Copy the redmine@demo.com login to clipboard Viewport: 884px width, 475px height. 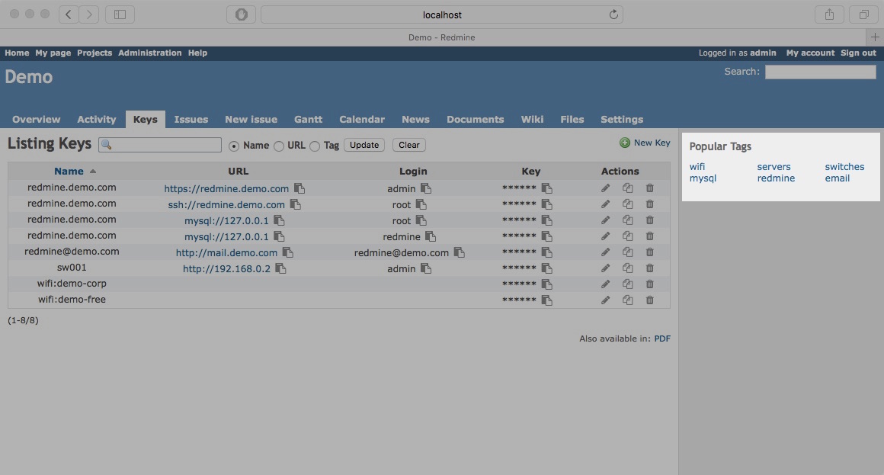point(459,252)
